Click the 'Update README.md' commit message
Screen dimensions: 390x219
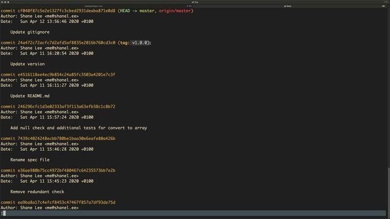(30, 96)
